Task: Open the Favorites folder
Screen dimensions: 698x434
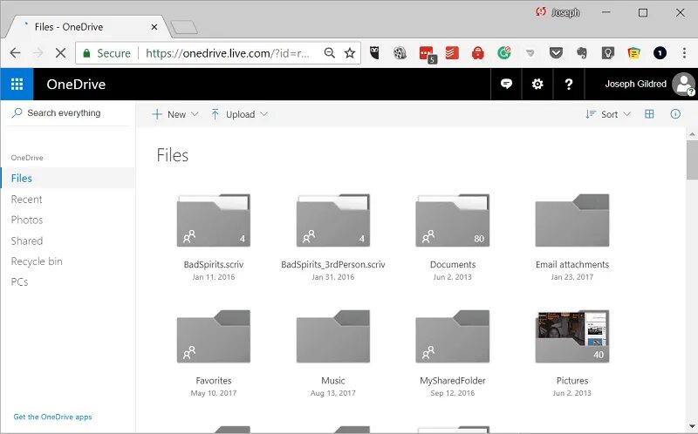Action: [x=213, y=336]
